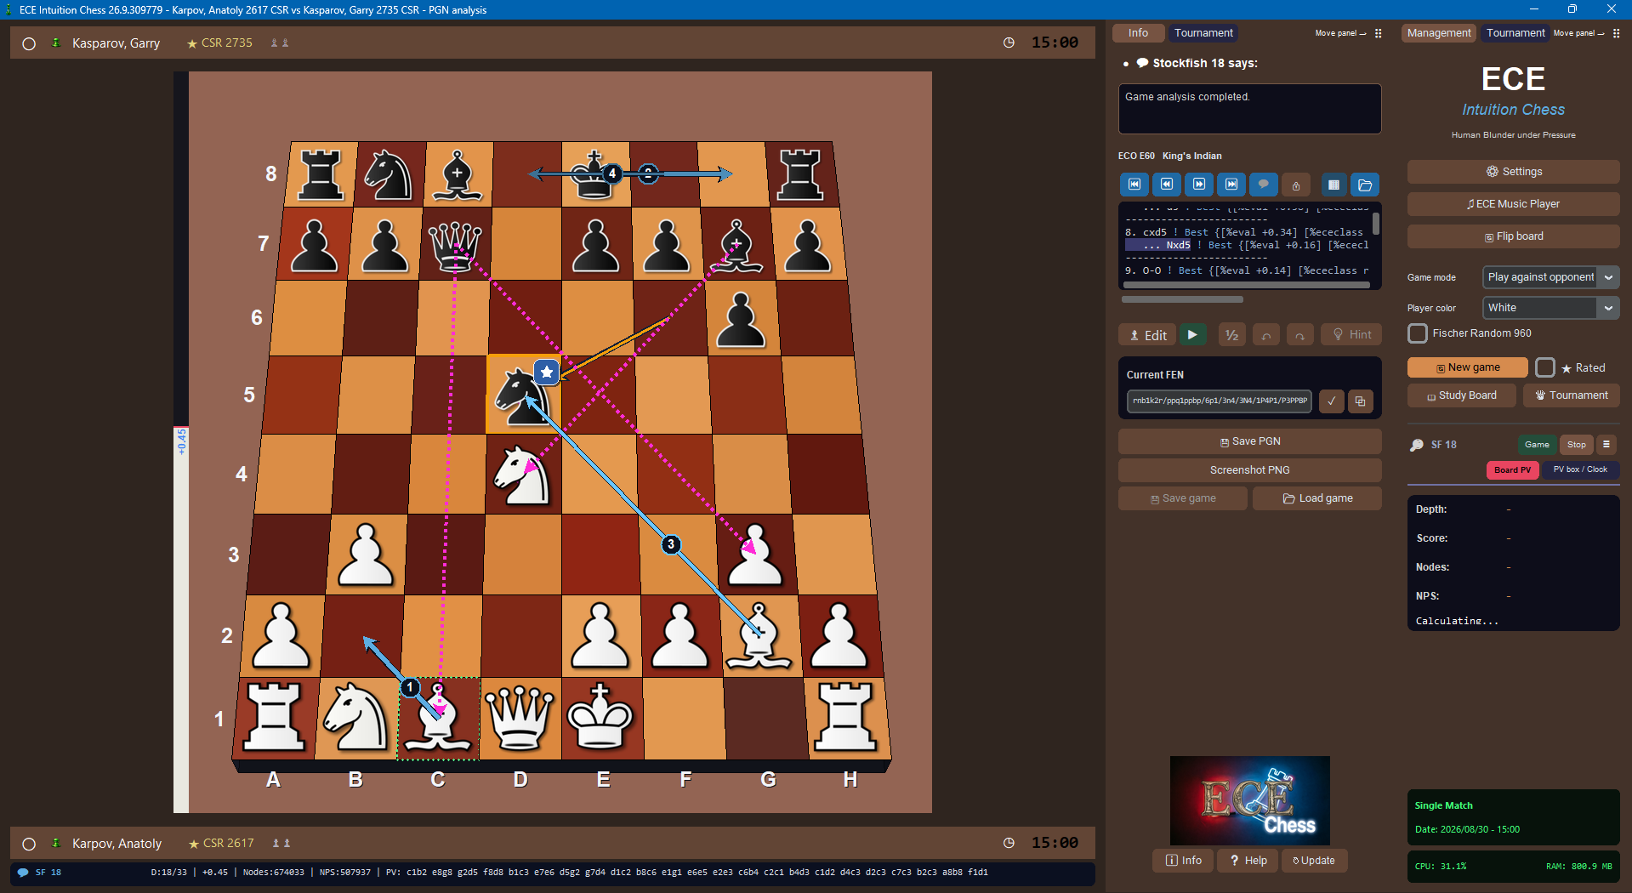Viewport: 1632px width, 893px height.
Task: Step back one move in the move list
Action: (1166, 185)
